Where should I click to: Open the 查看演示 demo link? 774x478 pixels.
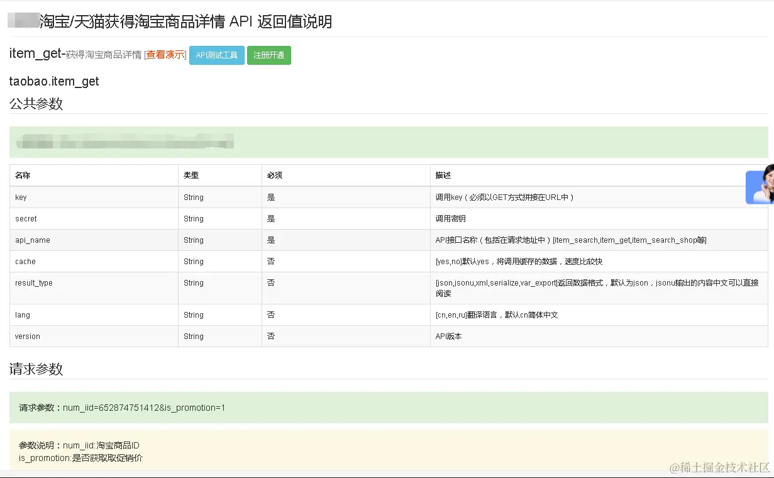[166, 55]
